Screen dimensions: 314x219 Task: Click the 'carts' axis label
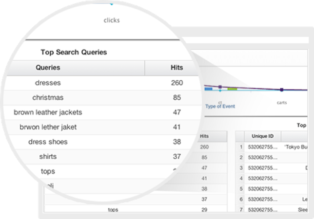click(282, 103)
